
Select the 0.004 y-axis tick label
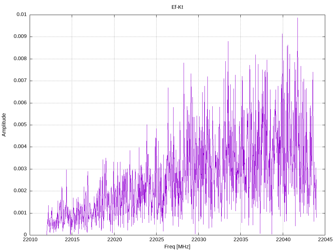pyautogui.click(x=21, y=147)
